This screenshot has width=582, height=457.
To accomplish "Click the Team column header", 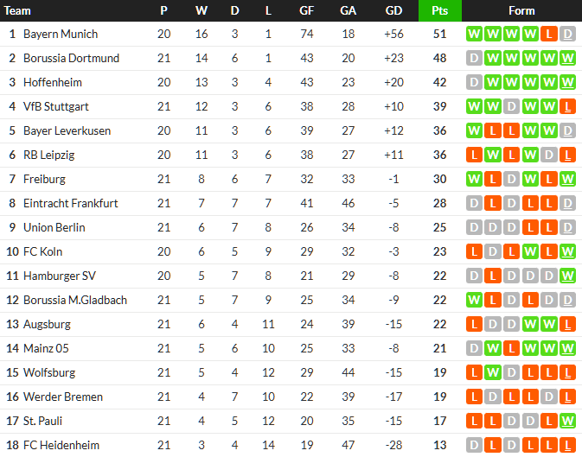I will 18,10.
